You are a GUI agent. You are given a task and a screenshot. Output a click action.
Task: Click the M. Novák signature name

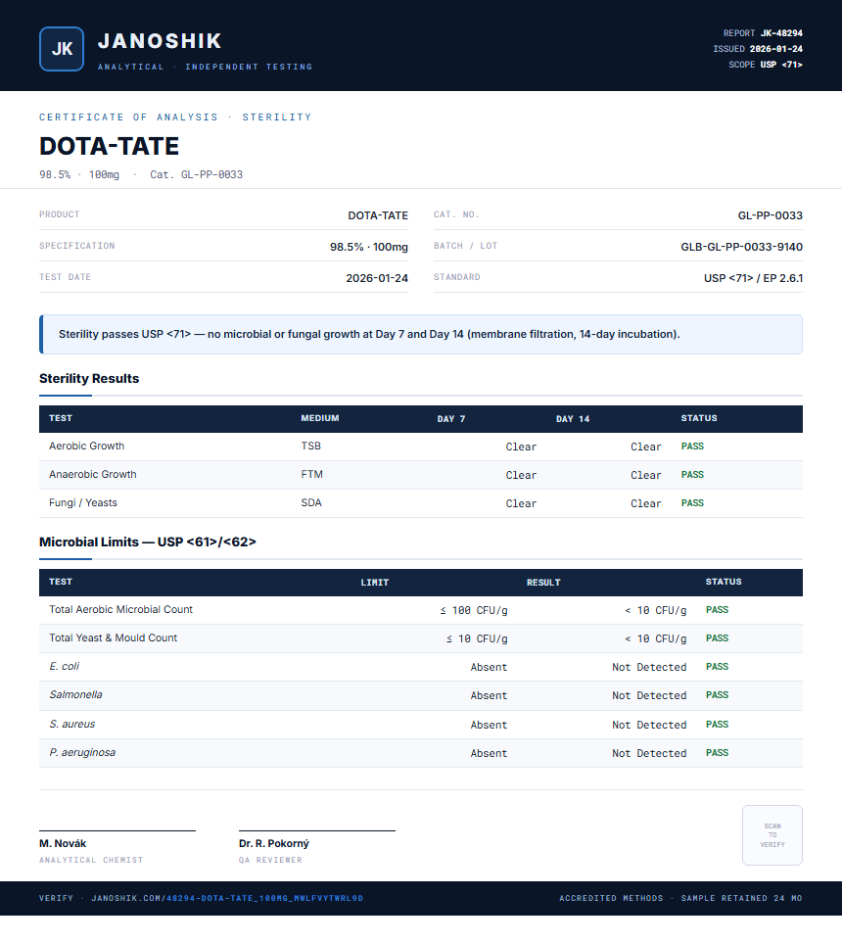(63, 843)
